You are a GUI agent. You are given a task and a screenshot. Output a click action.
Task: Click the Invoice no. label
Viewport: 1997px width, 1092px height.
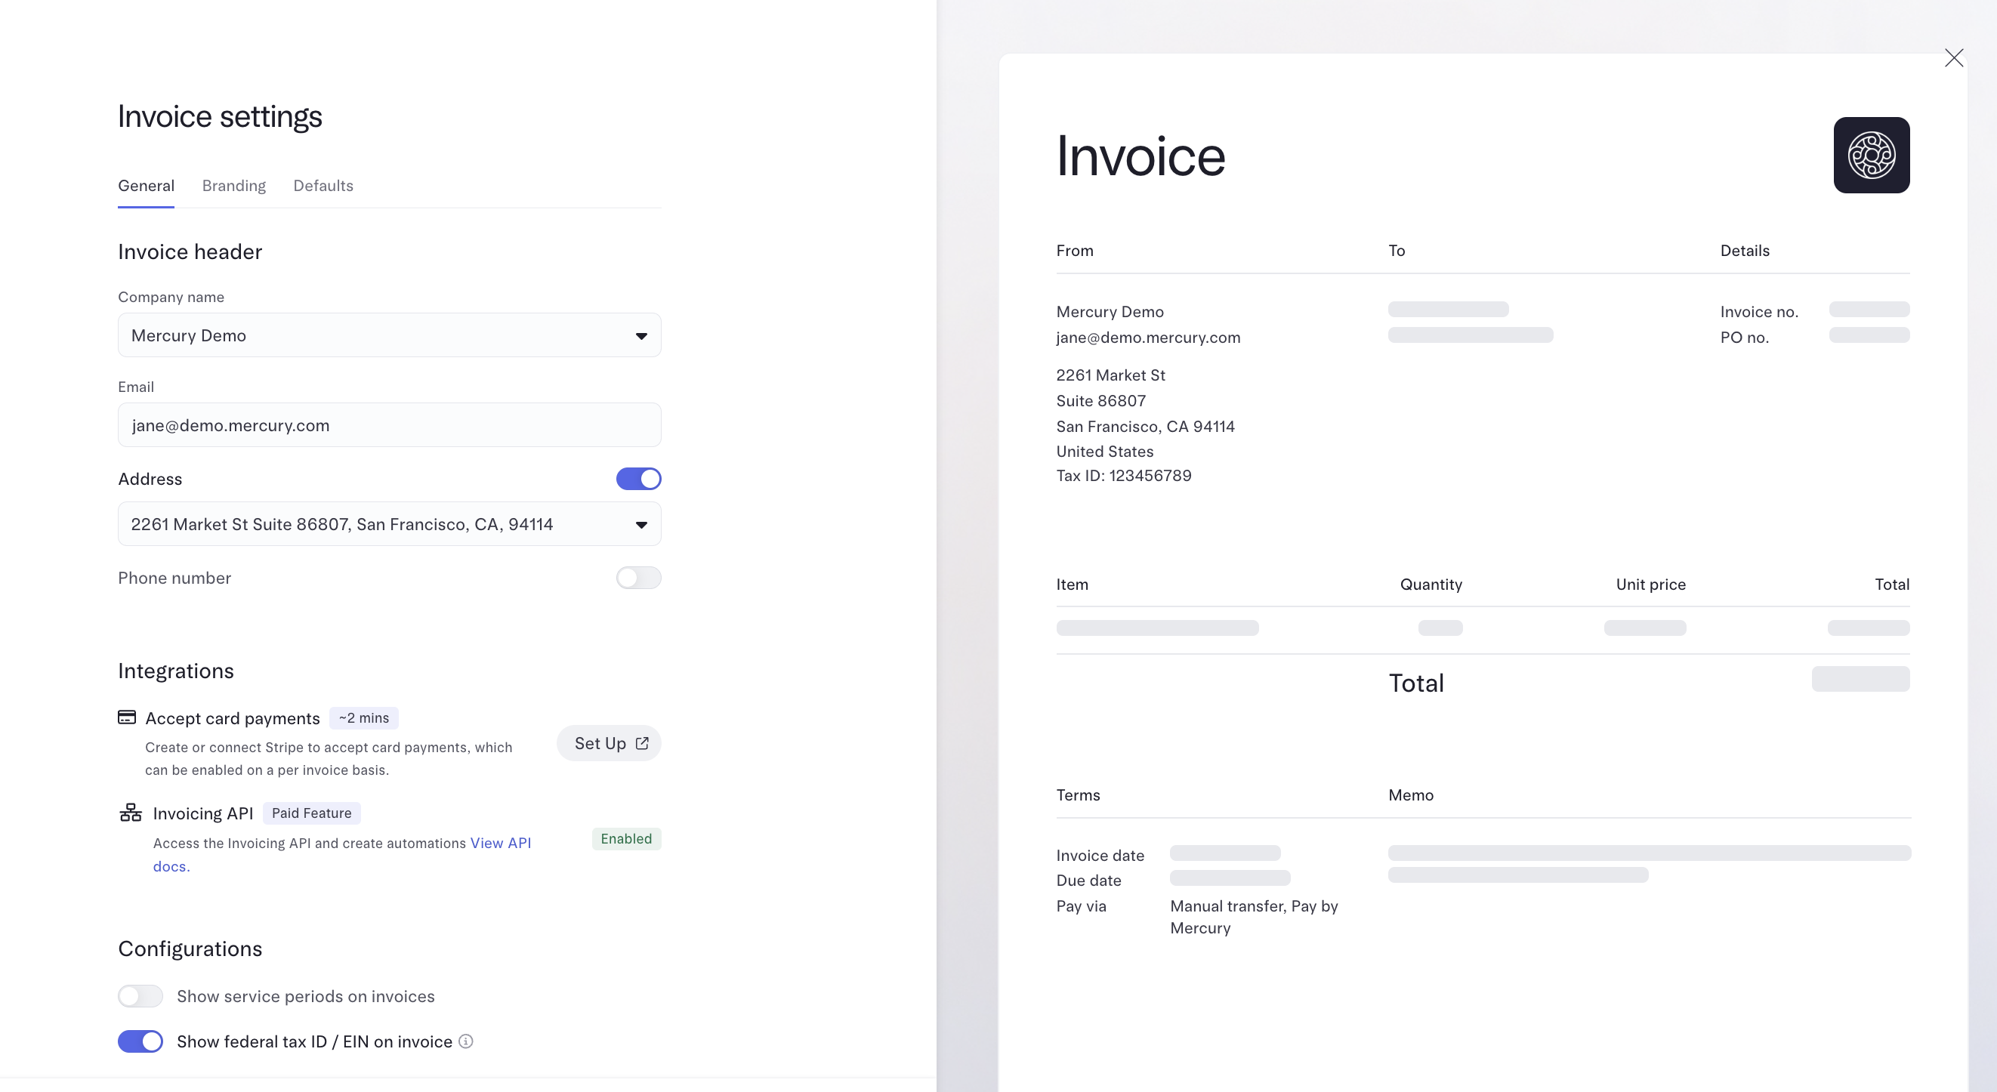[x=1759, y=312]
